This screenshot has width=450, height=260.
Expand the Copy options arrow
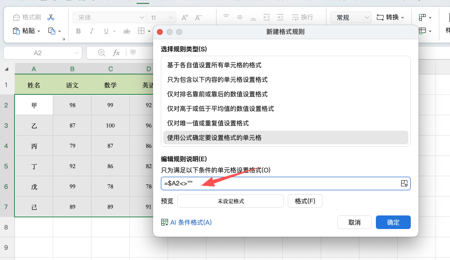(x=60, y=31)
